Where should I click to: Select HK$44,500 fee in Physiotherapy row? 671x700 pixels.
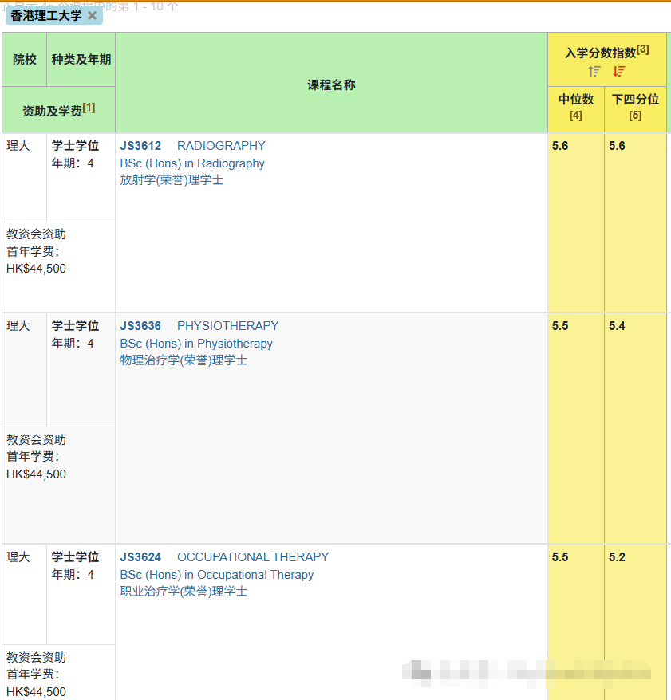point(36,474)
